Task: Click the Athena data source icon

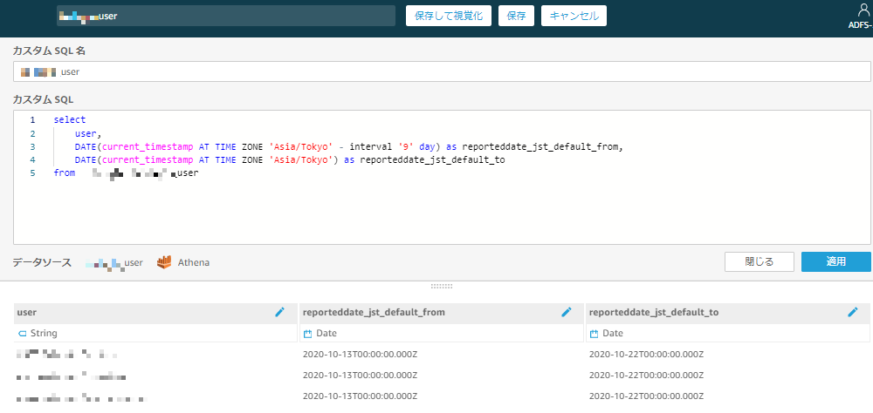Action: pos(164,262)
